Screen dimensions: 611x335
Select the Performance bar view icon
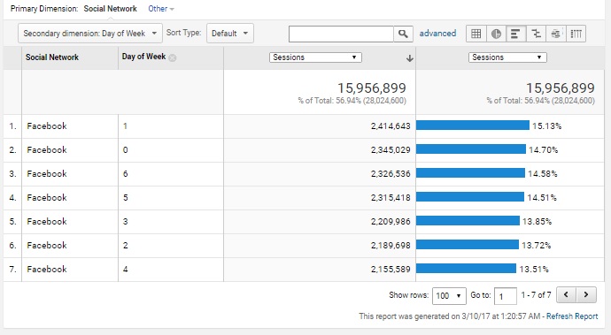coord(516,34)
